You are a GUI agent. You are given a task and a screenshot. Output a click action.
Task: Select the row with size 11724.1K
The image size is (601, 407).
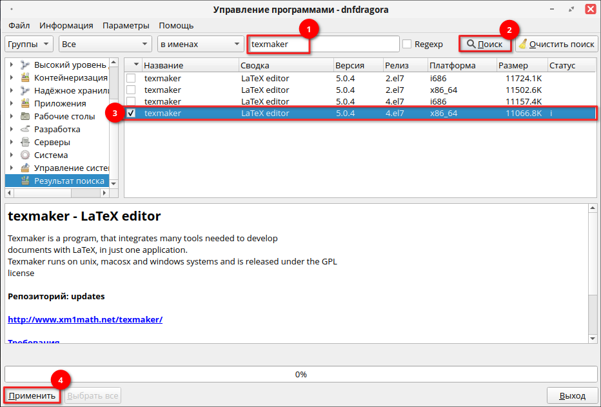click(360, 78)
